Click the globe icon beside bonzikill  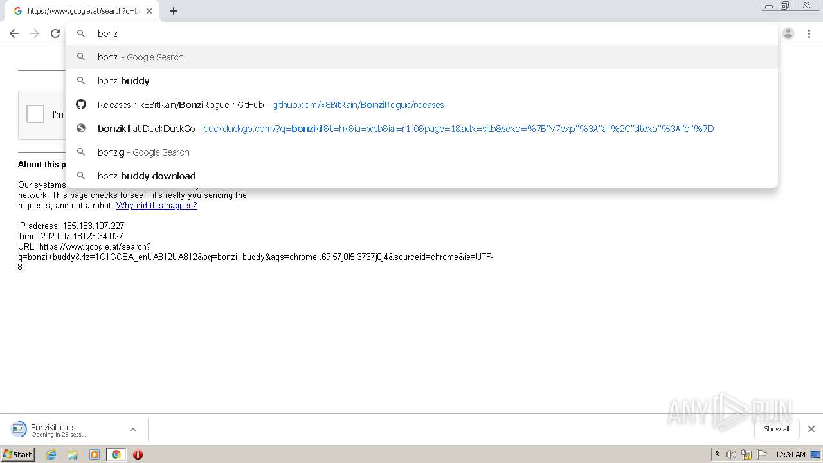[81, 128]
